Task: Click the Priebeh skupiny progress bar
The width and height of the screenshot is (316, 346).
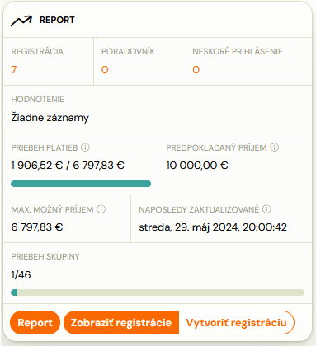Action: pyautogui.click(x=158, y=292)
